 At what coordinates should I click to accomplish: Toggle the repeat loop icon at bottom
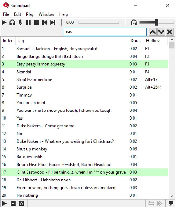tap(151, 203)
